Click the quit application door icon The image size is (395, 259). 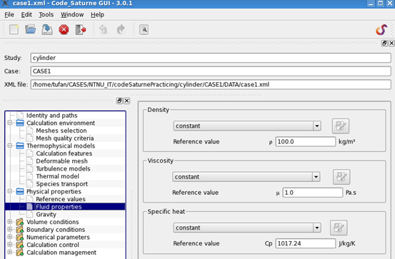(81, 29)
